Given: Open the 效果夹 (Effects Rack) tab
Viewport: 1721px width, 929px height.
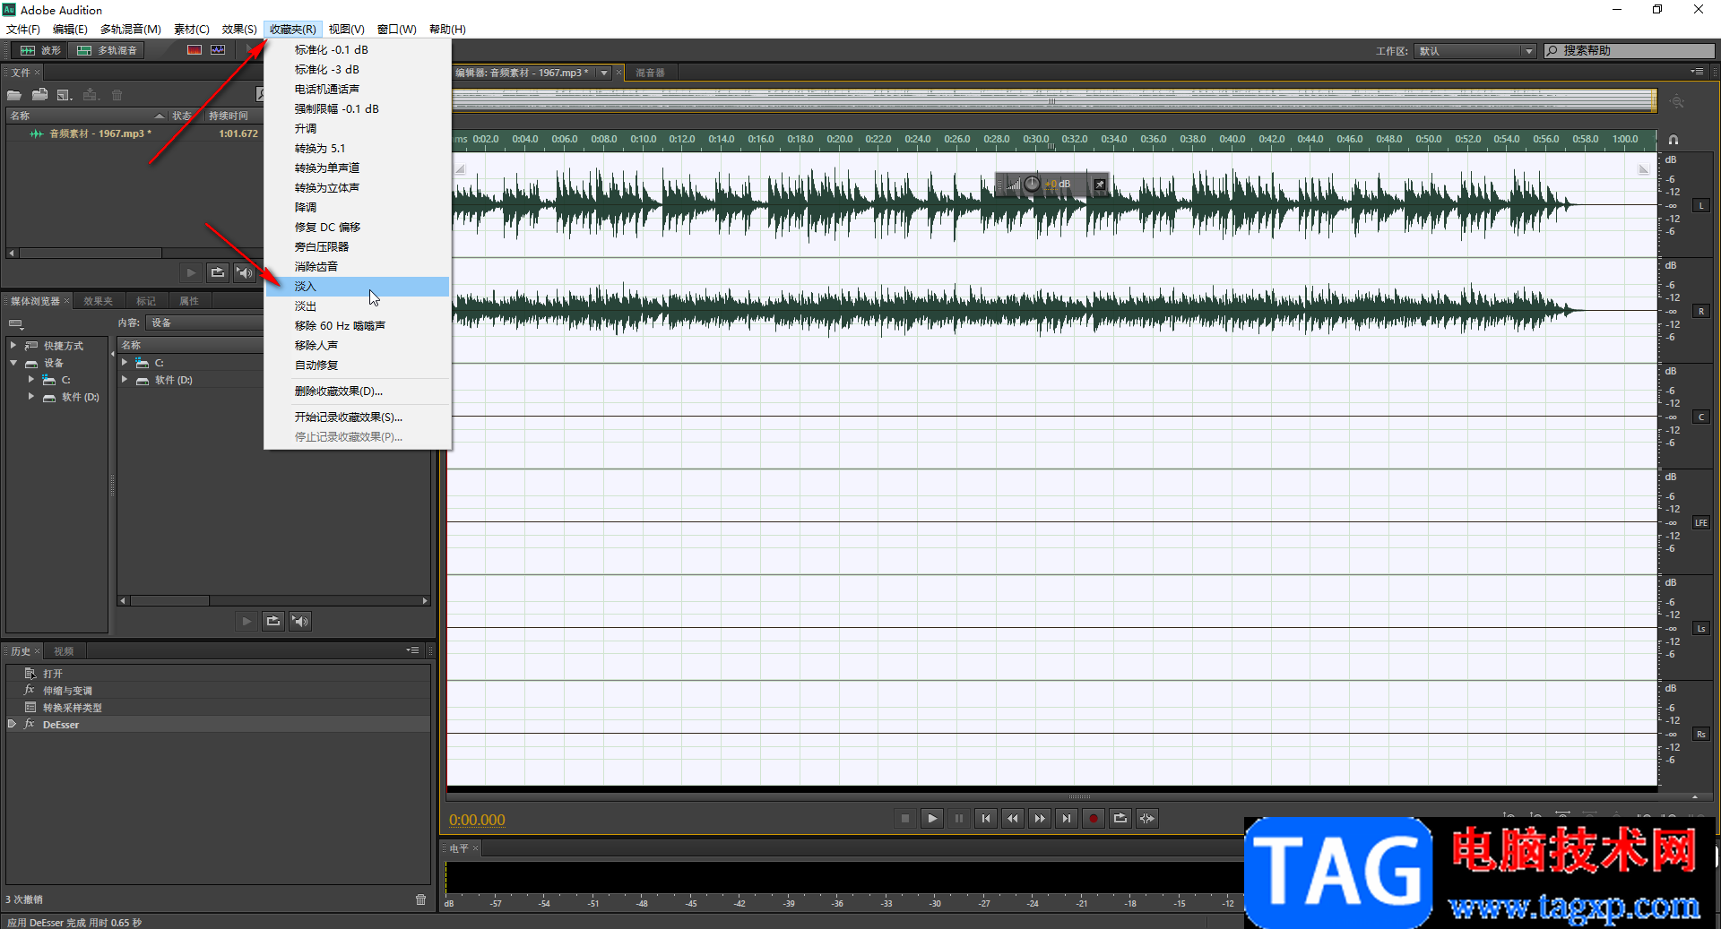Looking at the screenshot, I should coord(98,301).
